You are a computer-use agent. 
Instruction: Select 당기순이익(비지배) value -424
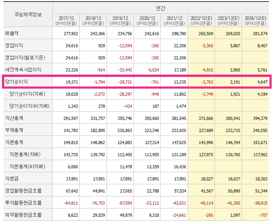[128, 106]
